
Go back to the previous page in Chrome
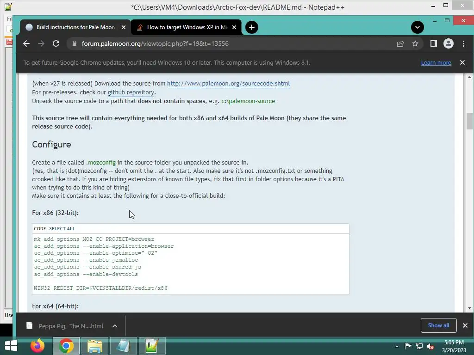[x=26, y=43]
